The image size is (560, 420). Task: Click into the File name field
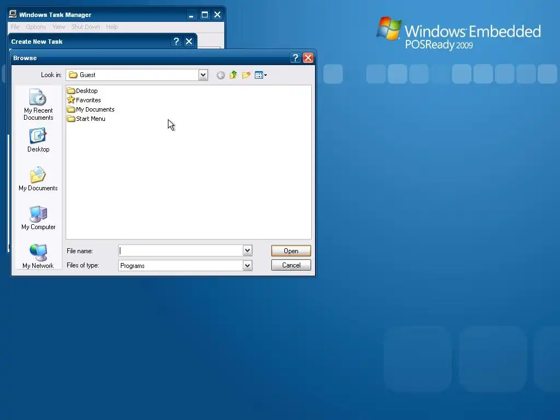point(180,250)
